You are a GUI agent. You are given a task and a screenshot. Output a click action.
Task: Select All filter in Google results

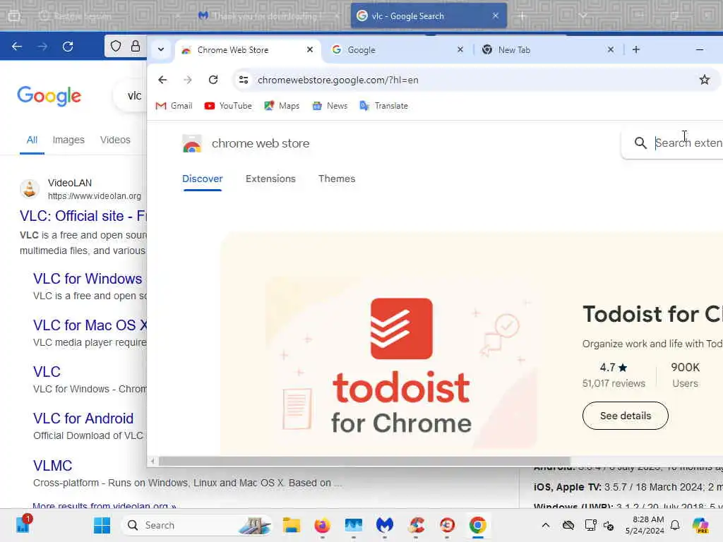(x=32, y=140)
